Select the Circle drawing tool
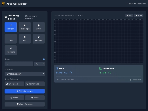 pos(39,27)
